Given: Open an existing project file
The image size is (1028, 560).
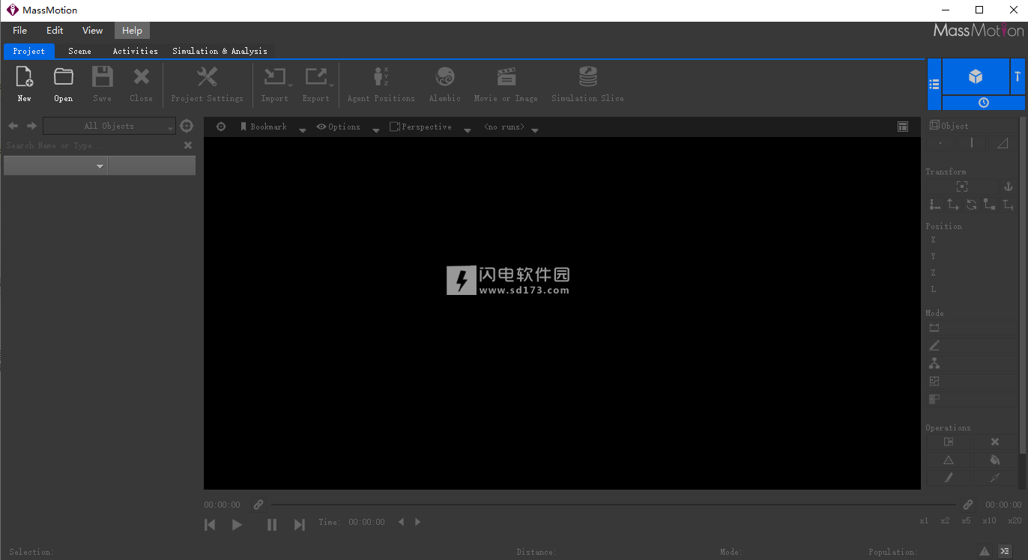Looking at the screenshot, I should 64,83.
